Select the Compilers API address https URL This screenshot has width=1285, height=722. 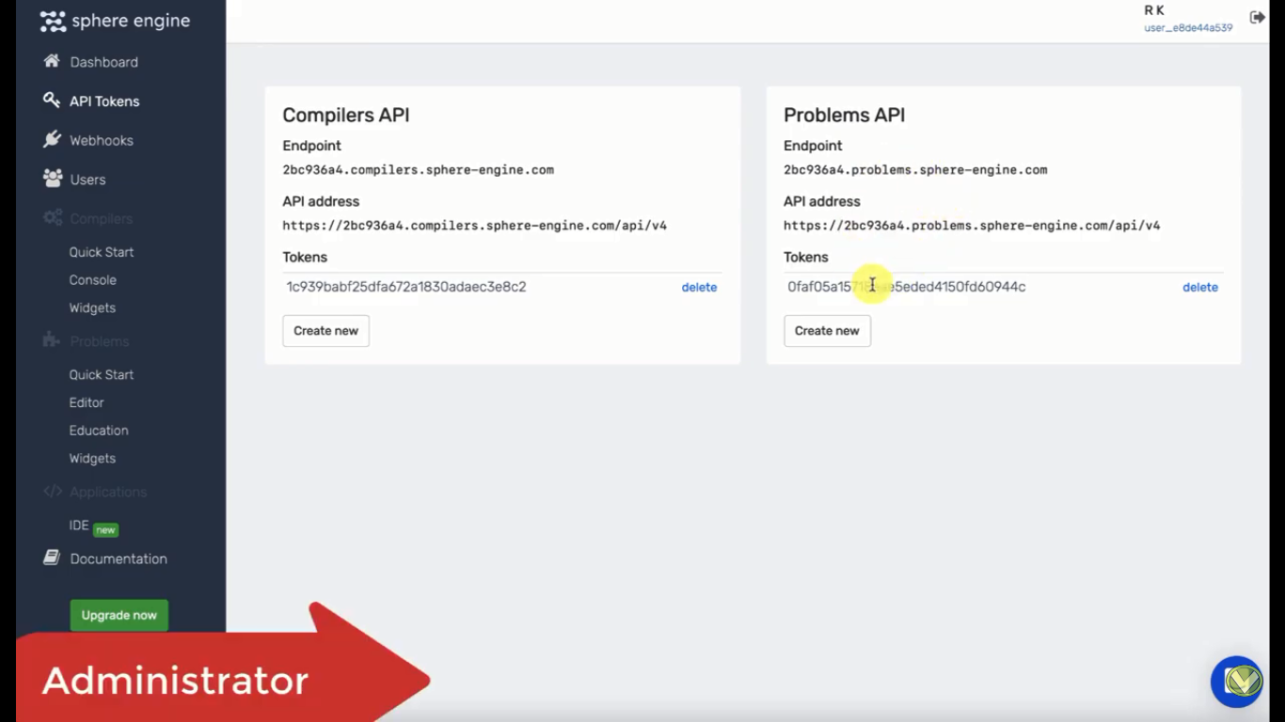(475, 226)
